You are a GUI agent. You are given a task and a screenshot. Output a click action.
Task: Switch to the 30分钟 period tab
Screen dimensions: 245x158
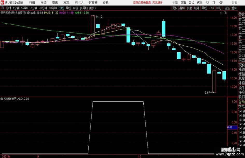pyautogui.click(x=43, y=8)
